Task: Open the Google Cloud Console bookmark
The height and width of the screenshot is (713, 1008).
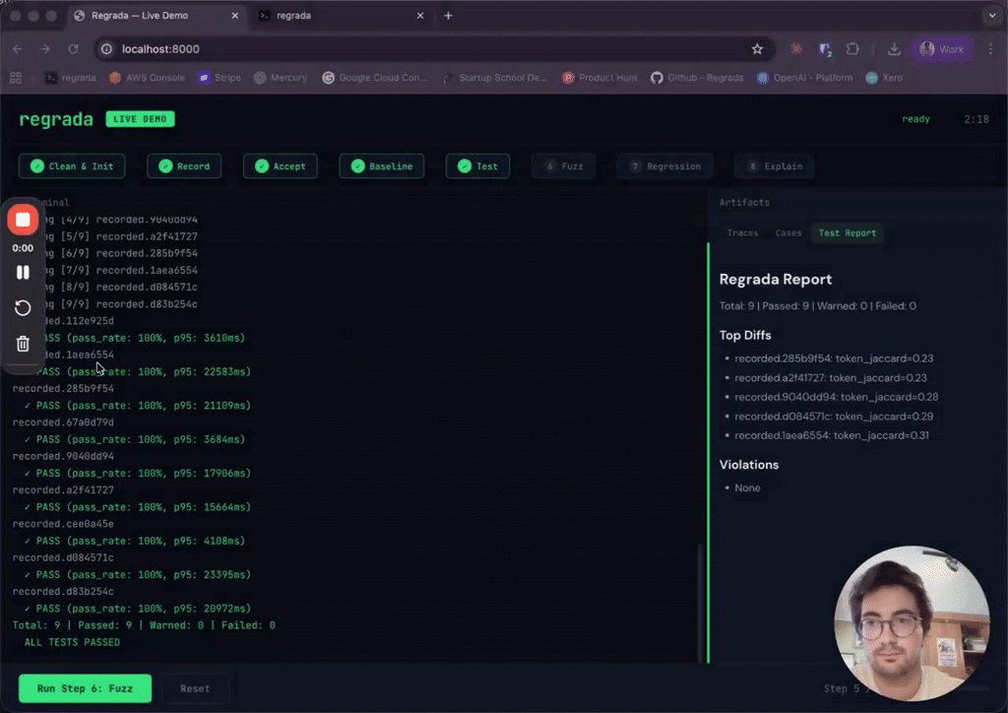Action: [x=374, y=78]
